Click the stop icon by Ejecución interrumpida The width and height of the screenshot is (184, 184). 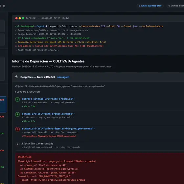[17, 144]
